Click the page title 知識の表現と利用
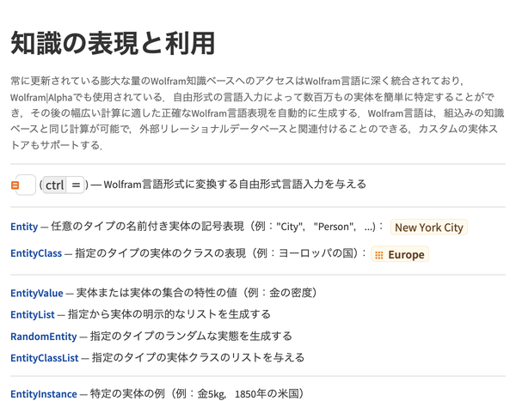The height and width of the screenshot is (401, 516). pyautogui.click(x=113, y=44)
